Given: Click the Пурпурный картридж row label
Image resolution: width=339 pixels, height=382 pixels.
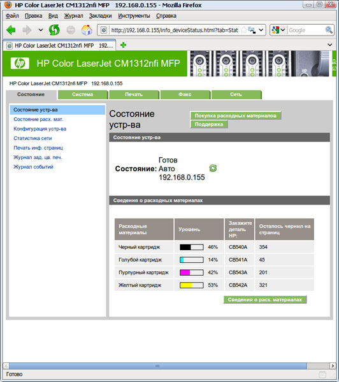Looking at the screenshot, I should 143,272.
